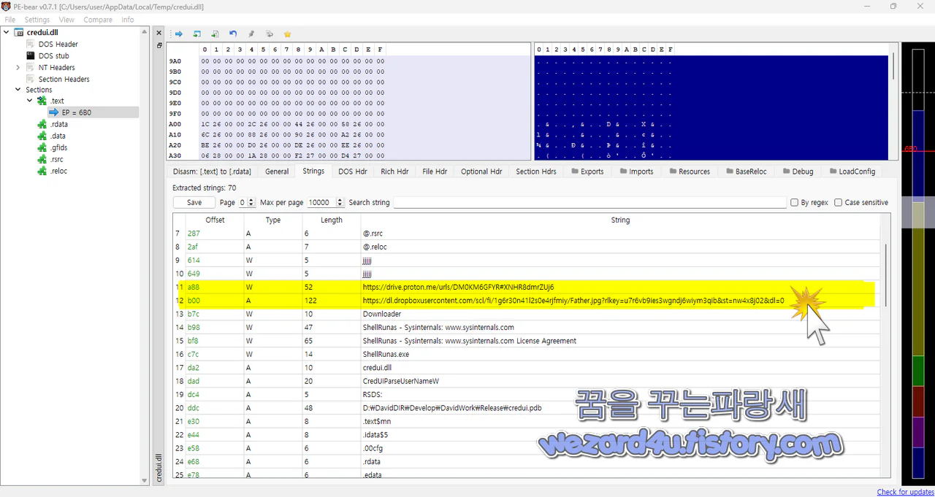This screenshot has width=935, height=497.
Task: Click the yellow star toolbar icon
Action: click(287, 34)
